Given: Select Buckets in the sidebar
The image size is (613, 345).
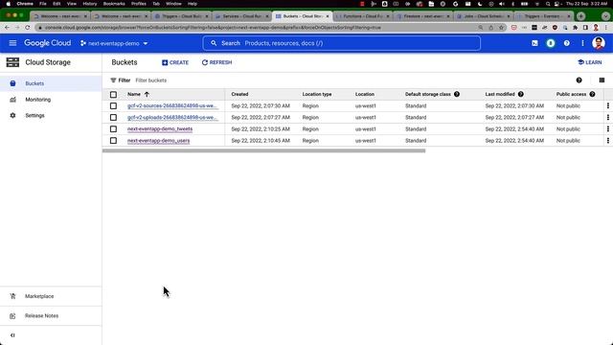Looking at the screenshot, I should coord(51,83).
